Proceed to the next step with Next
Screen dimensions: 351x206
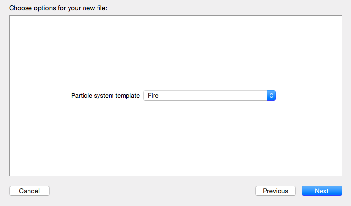(x=322, y=191)
